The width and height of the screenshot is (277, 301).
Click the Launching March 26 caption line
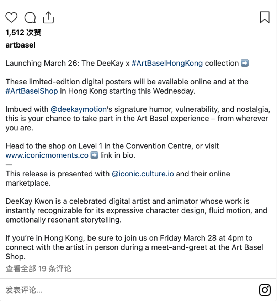pyautogui.click(x=127, y=63)
